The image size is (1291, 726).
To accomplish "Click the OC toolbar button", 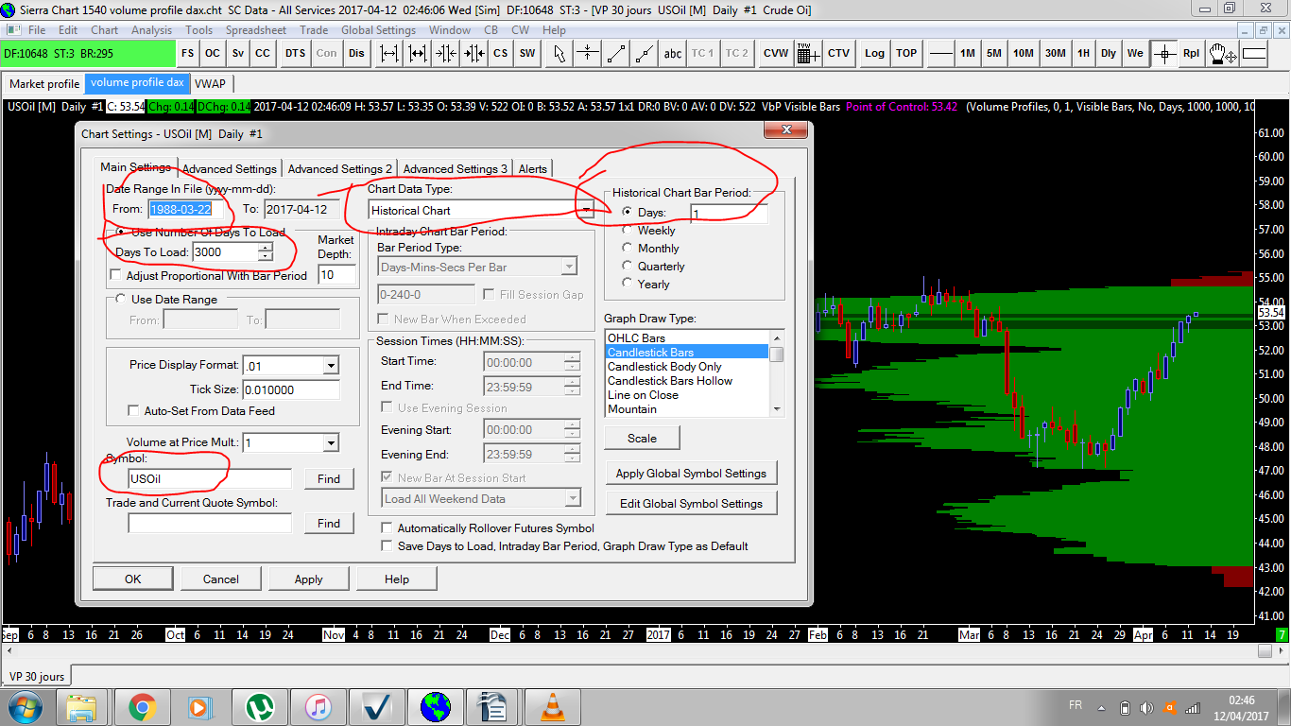I will (x=213, y=53).
